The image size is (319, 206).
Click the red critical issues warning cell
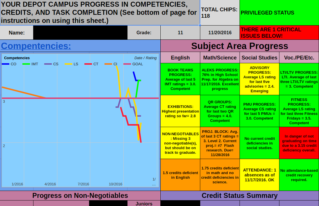279,32
